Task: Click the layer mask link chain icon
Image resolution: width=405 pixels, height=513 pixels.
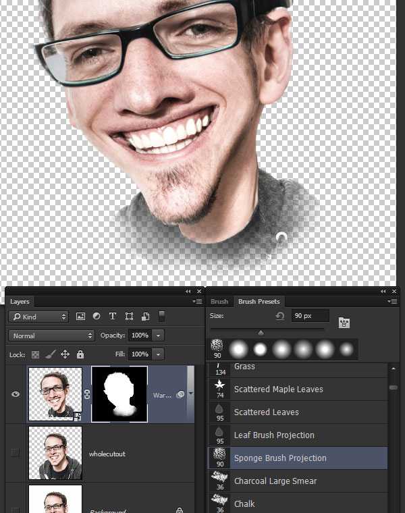Action: [x=86, y=394]
